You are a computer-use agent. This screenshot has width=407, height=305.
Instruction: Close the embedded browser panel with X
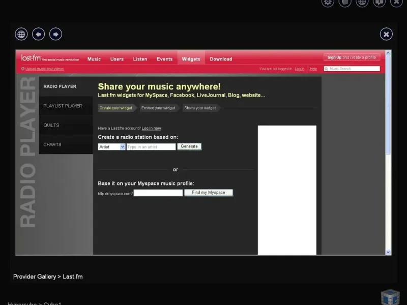(x=386, y=34)
